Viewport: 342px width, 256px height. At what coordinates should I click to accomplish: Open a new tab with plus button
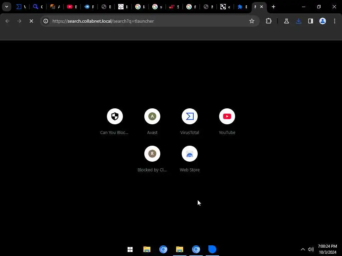[x=274, y=7]
